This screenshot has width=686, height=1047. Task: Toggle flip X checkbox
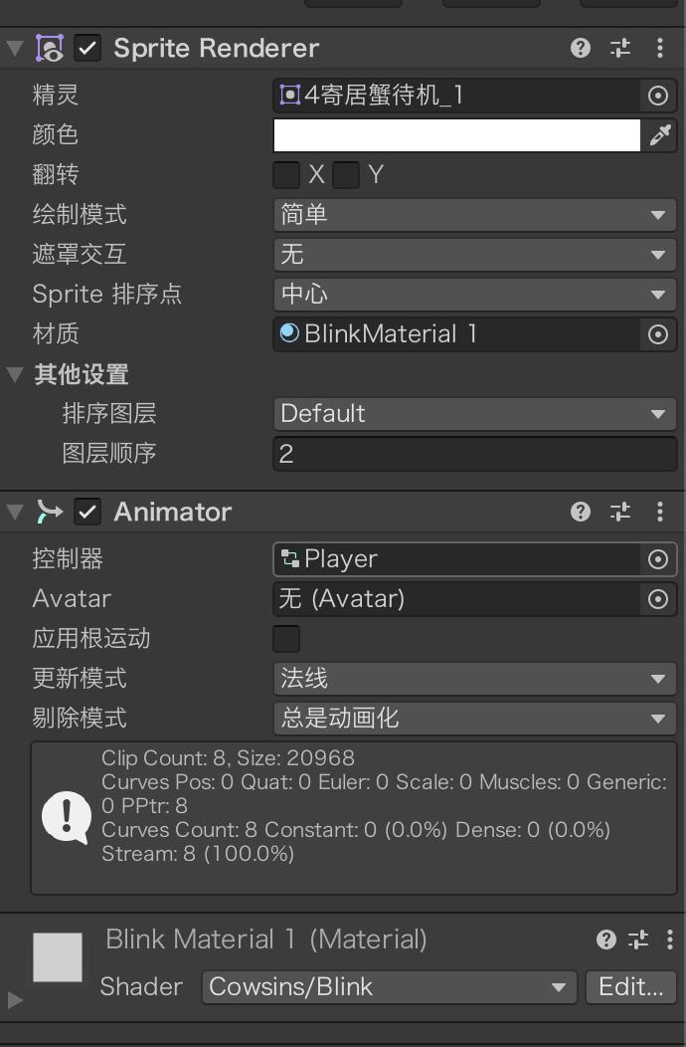click(x=286, y=175)
